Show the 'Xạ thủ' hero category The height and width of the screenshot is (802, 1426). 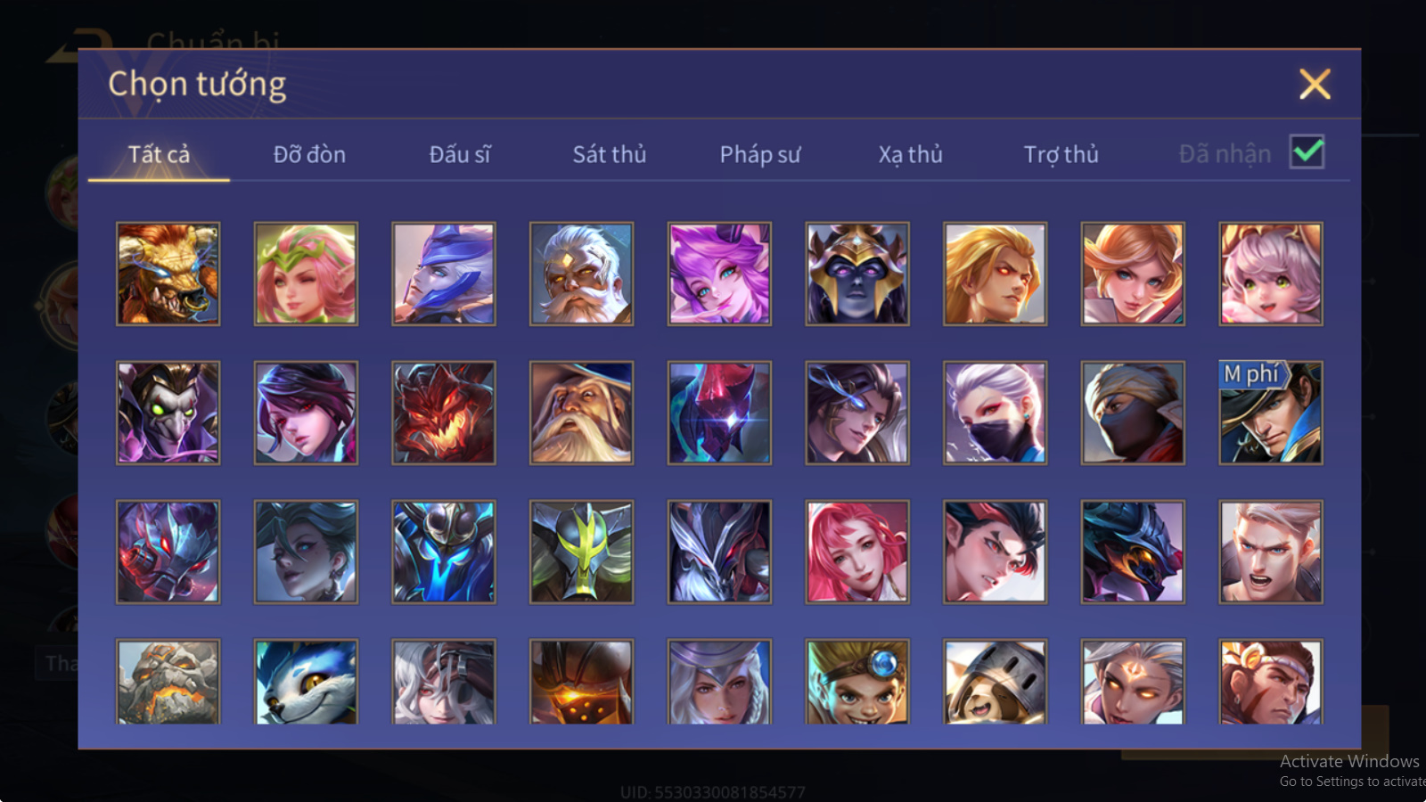tap(910, 154)
